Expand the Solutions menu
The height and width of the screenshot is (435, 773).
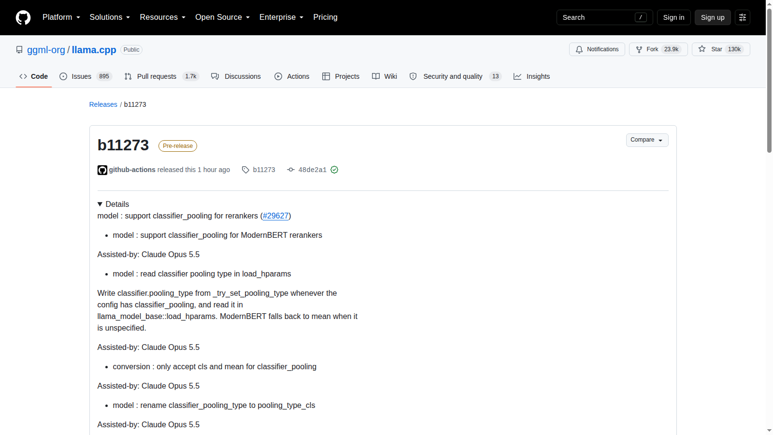coord(110,17)
